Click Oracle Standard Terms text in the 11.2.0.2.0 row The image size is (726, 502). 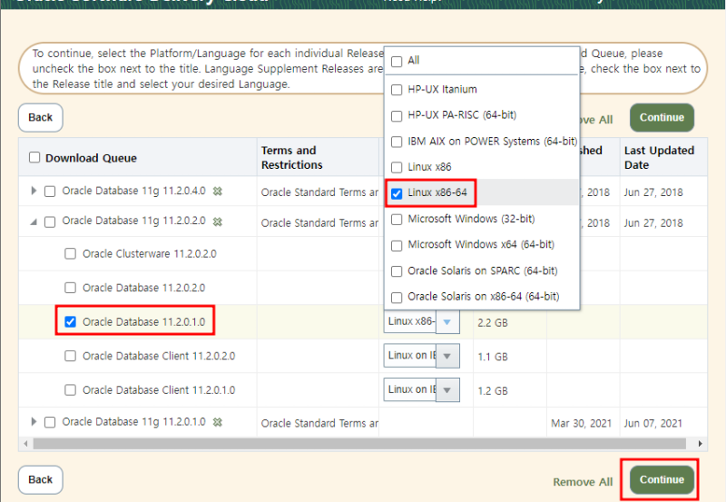(x=319, y=222)
